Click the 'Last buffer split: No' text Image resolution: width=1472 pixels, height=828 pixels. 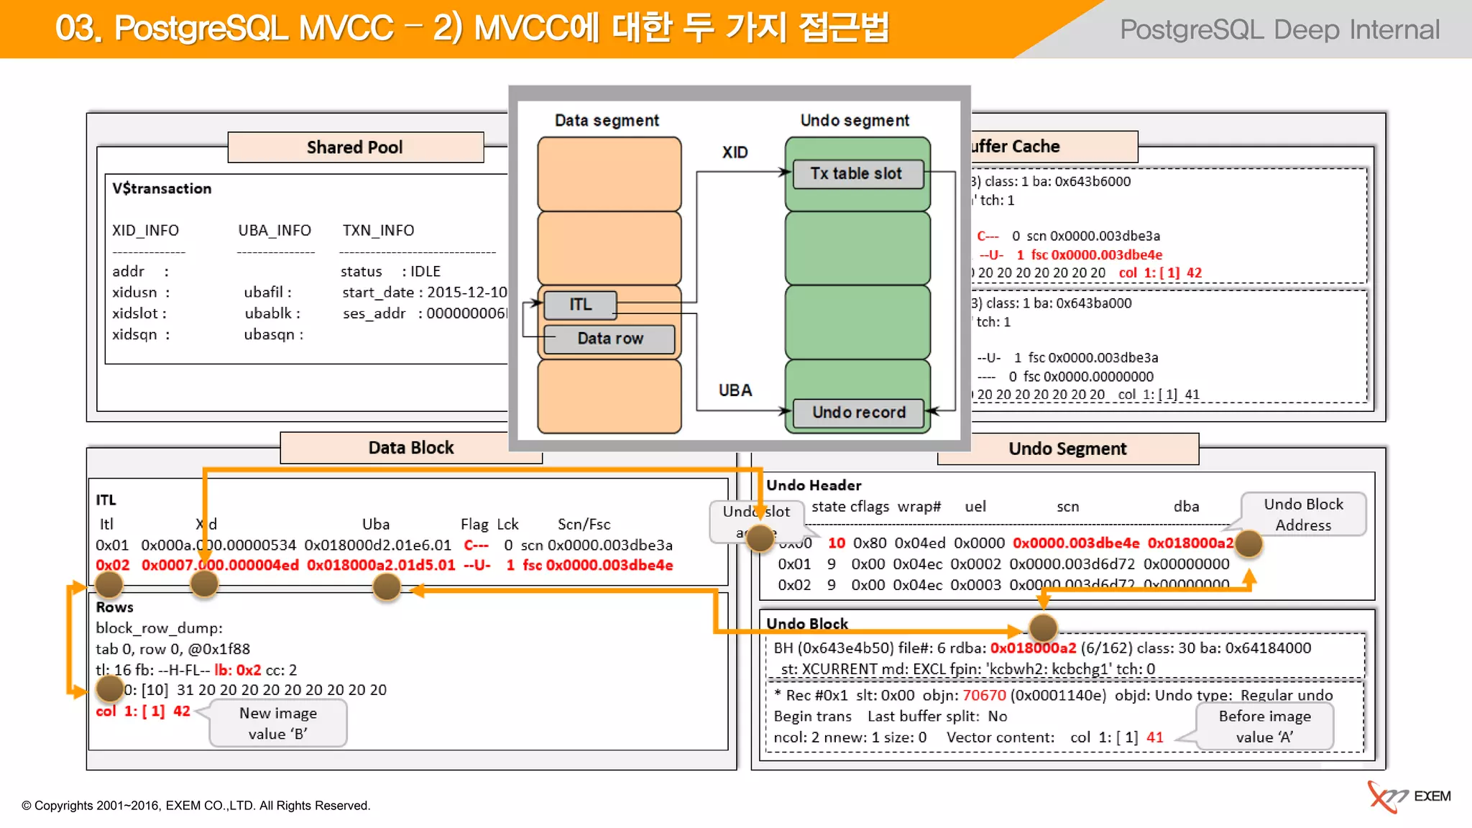coord(937,716)
